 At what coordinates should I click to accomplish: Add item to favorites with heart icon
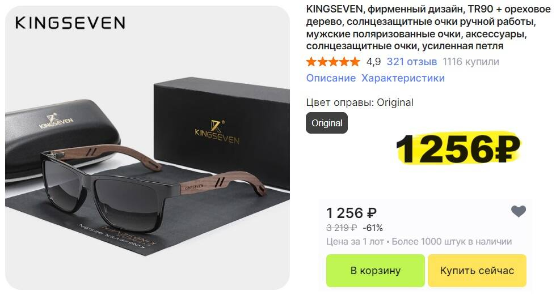point(519,212)
